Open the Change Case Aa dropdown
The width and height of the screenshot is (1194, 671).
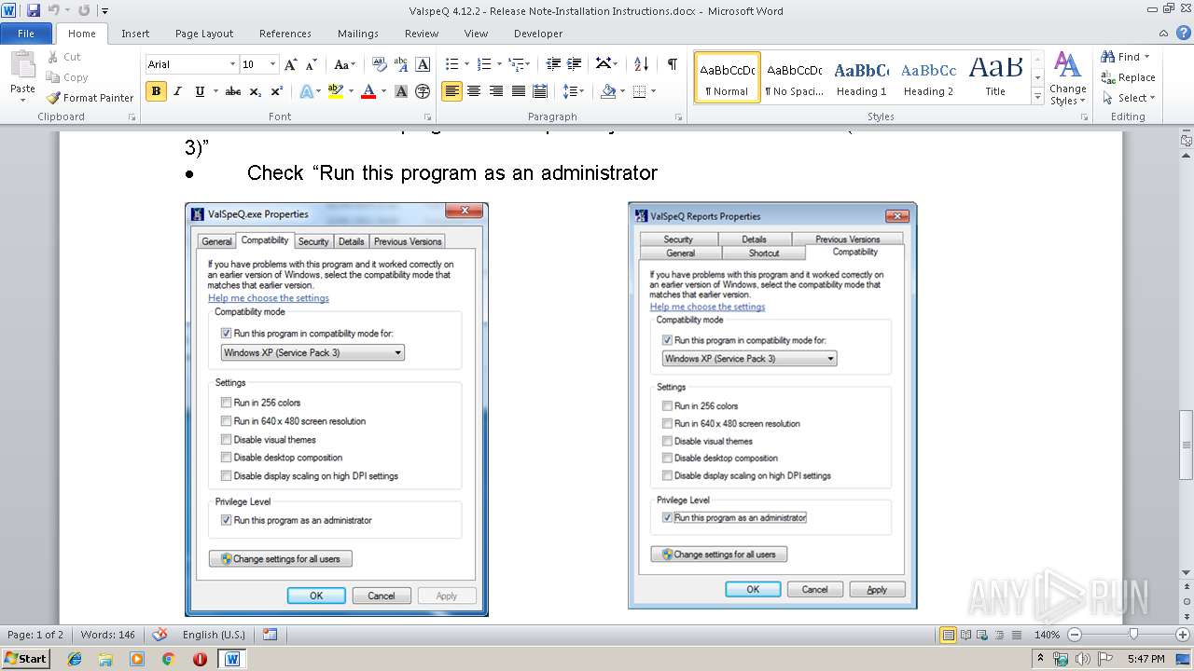tap(344, 64)
